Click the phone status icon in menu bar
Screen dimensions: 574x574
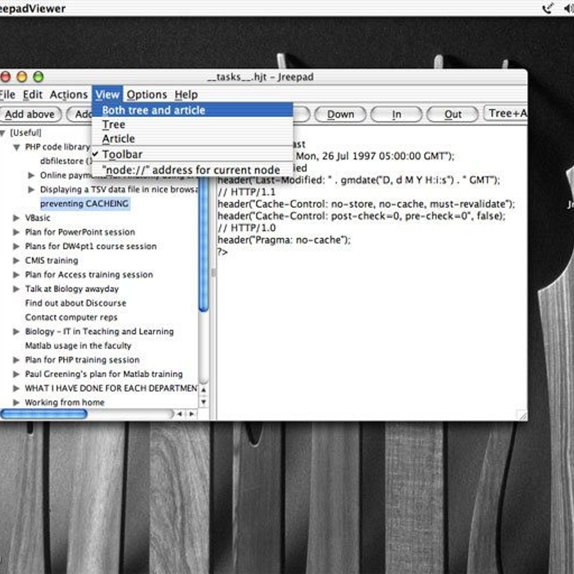click(x=548, y=8)
